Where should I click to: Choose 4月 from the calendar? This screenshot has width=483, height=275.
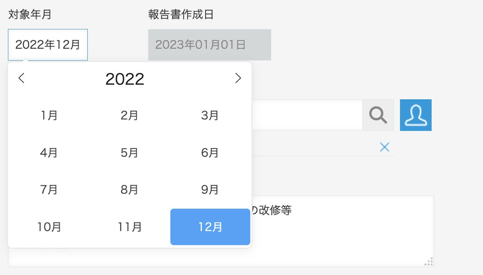point(49,153)
